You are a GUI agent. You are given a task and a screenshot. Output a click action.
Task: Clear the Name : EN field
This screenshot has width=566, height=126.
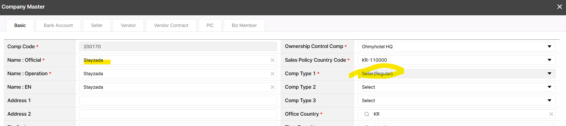pos(272,87)
